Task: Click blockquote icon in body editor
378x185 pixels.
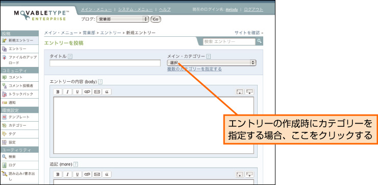Action: click(x=107, y=92)
